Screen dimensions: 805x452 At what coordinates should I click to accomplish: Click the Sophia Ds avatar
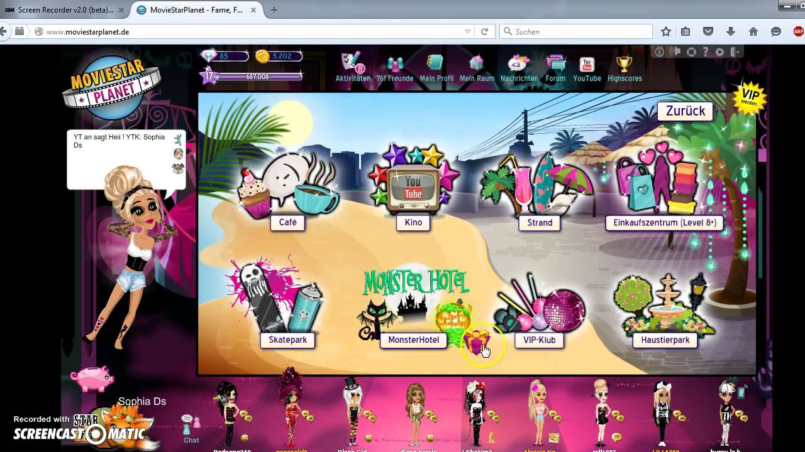coord(132,257)
